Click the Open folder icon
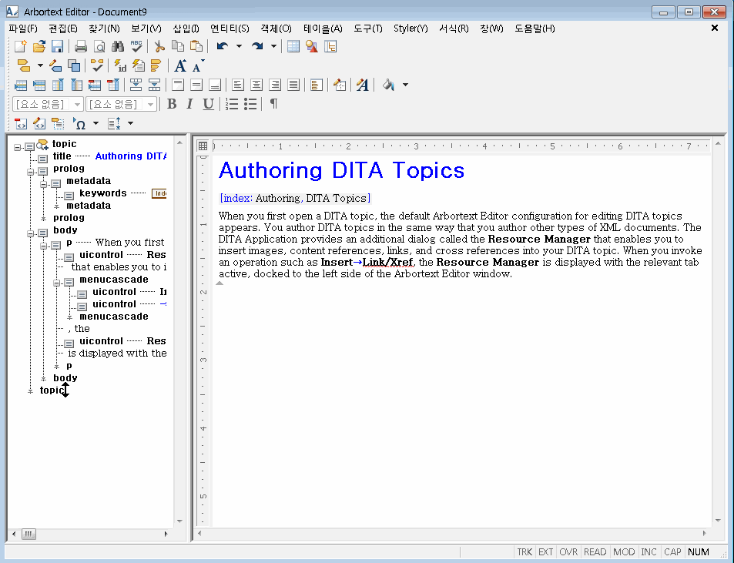Viewport: 734px width, 563px height. 39,46
